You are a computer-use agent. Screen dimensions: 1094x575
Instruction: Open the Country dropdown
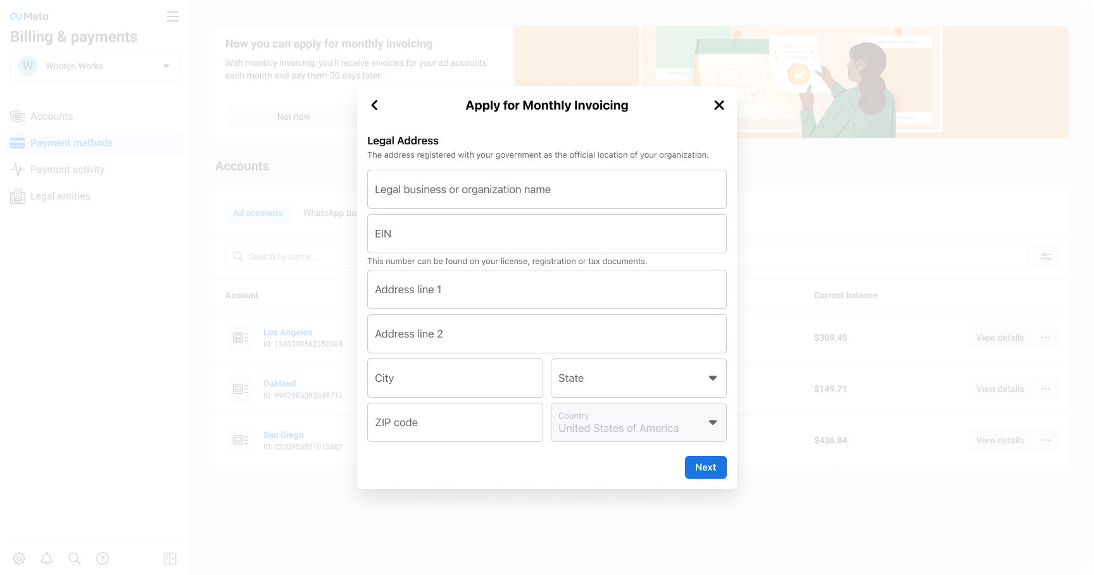point(639,422)
